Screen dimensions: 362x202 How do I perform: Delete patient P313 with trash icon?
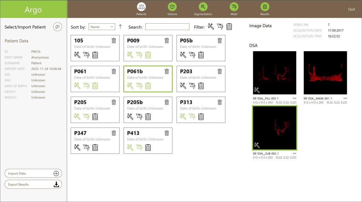coord(220,102)
